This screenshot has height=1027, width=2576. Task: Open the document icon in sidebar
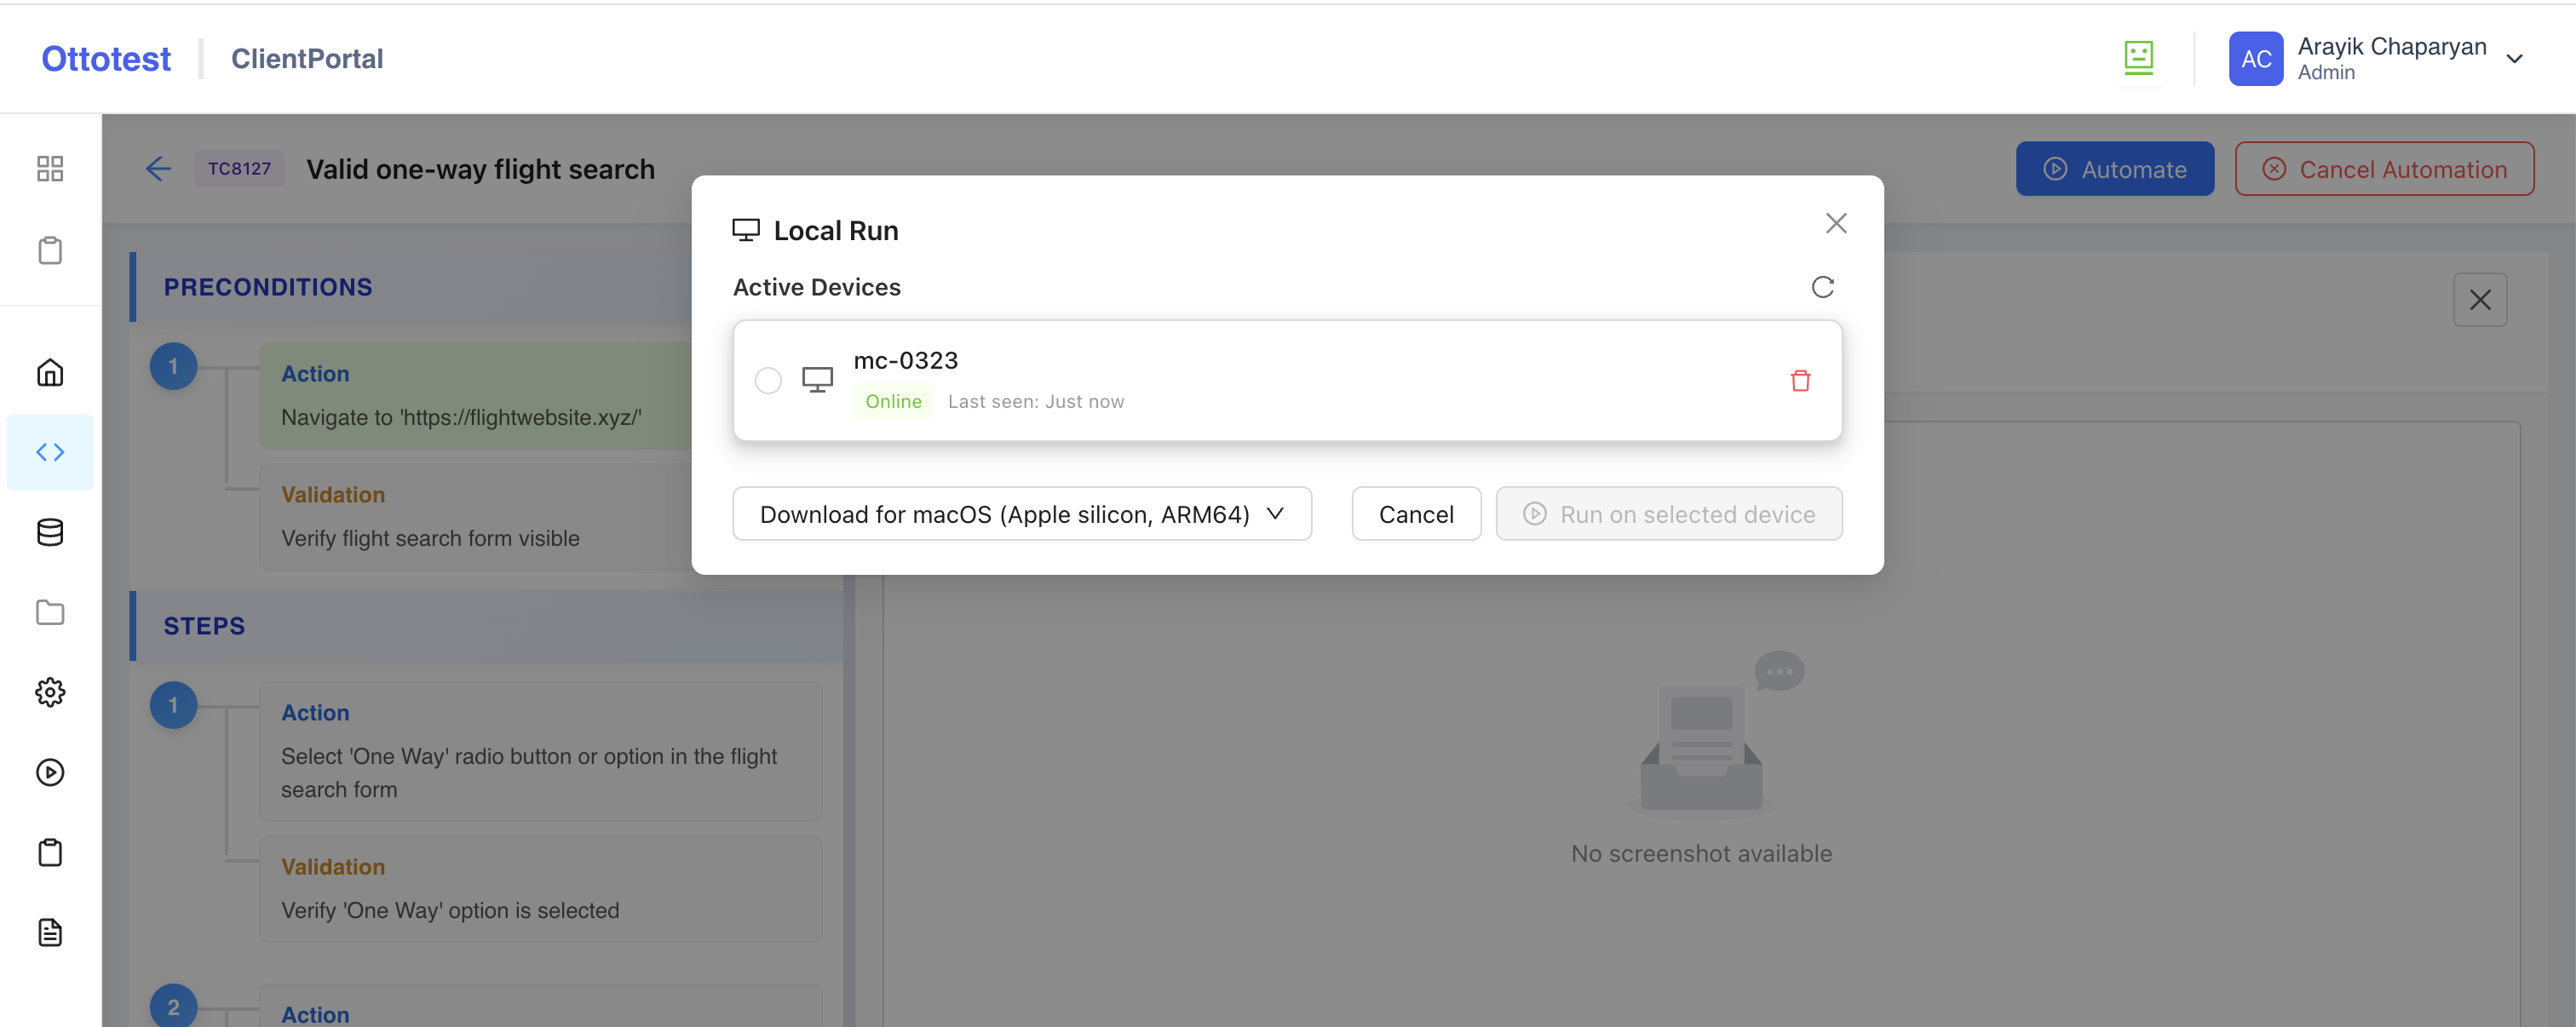(50, 932)
